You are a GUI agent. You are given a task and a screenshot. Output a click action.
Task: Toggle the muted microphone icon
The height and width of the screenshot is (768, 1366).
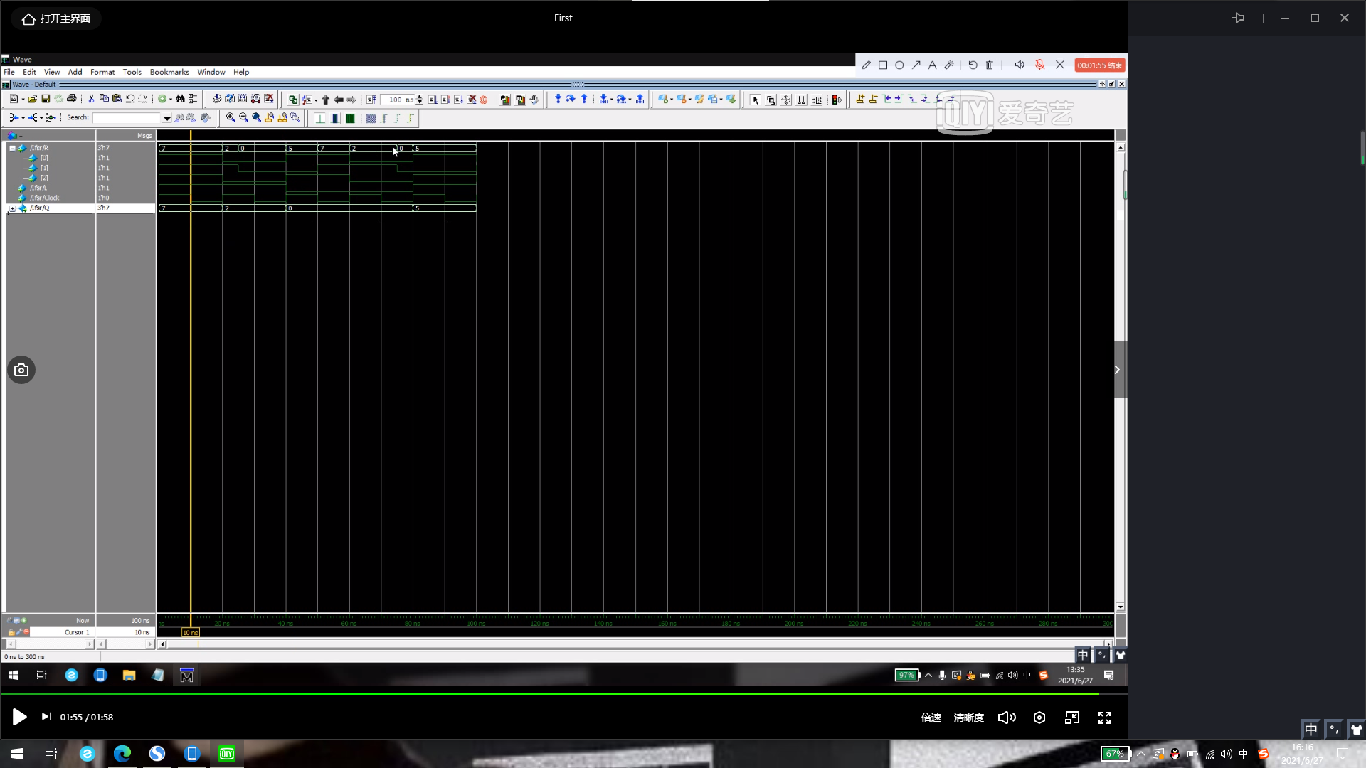[1039, 65]
